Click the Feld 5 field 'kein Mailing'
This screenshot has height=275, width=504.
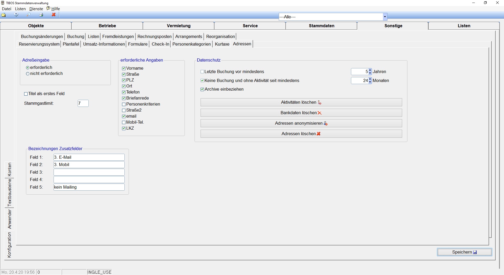[89, 187]
